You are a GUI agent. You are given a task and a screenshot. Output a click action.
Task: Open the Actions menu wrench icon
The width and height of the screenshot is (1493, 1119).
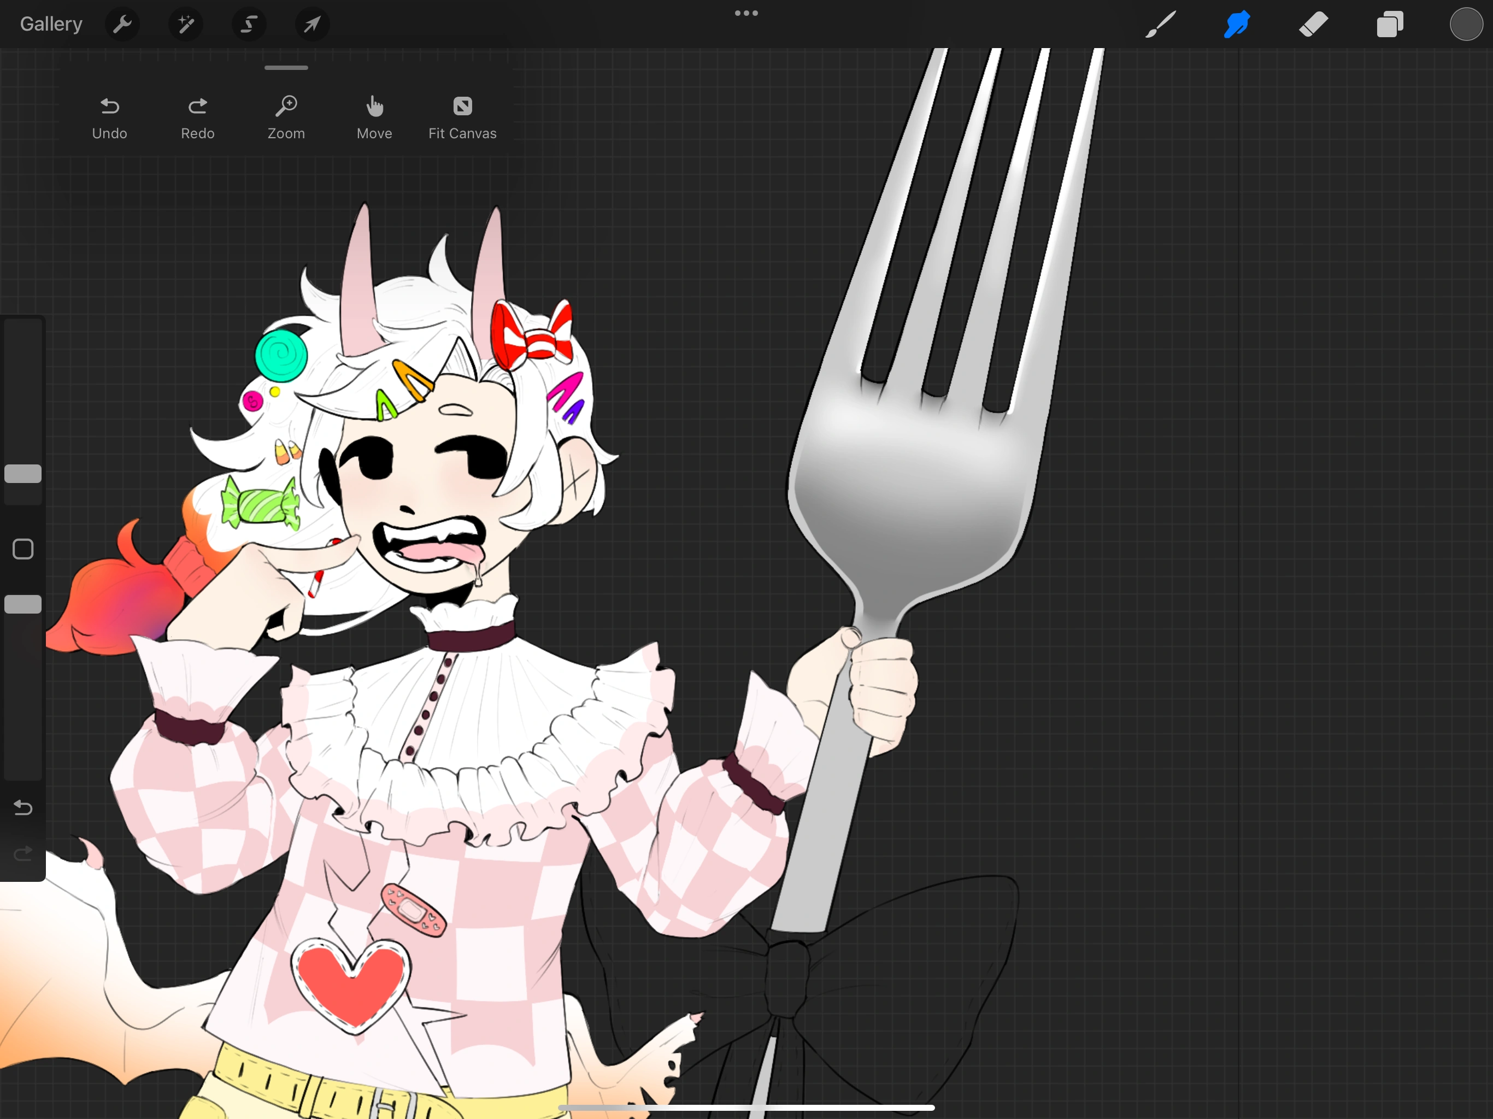[123, 24]
